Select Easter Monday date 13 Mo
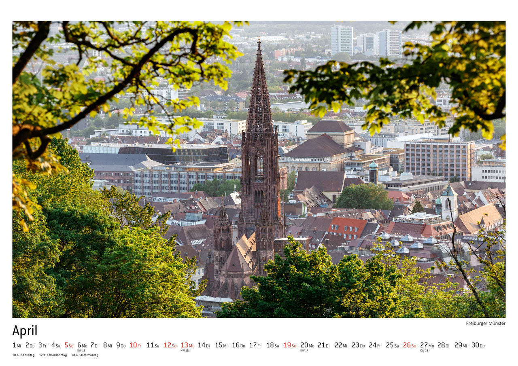This screenshot has height=366, width=518. coord(187,345)
